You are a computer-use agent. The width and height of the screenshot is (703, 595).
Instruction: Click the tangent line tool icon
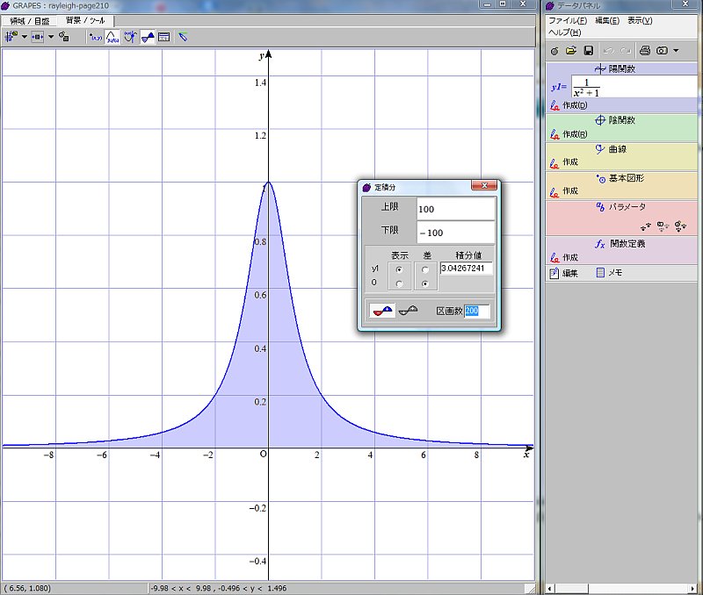[130, 37]
